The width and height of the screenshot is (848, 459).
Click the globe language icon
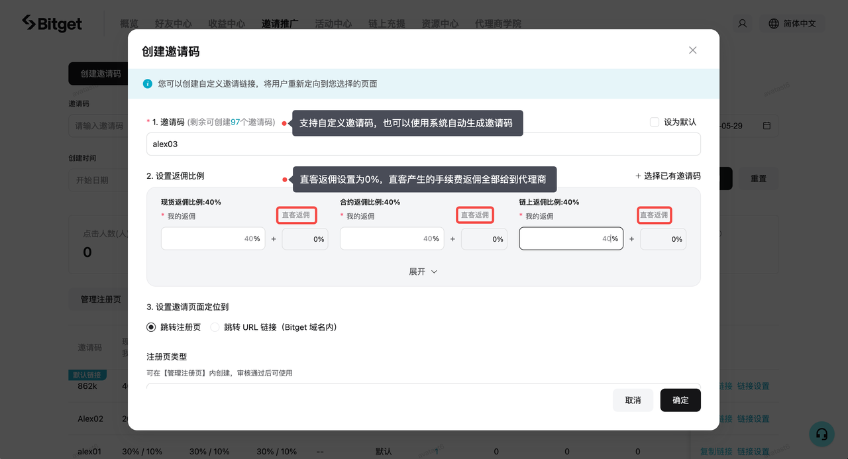click(x=773, y=23)
